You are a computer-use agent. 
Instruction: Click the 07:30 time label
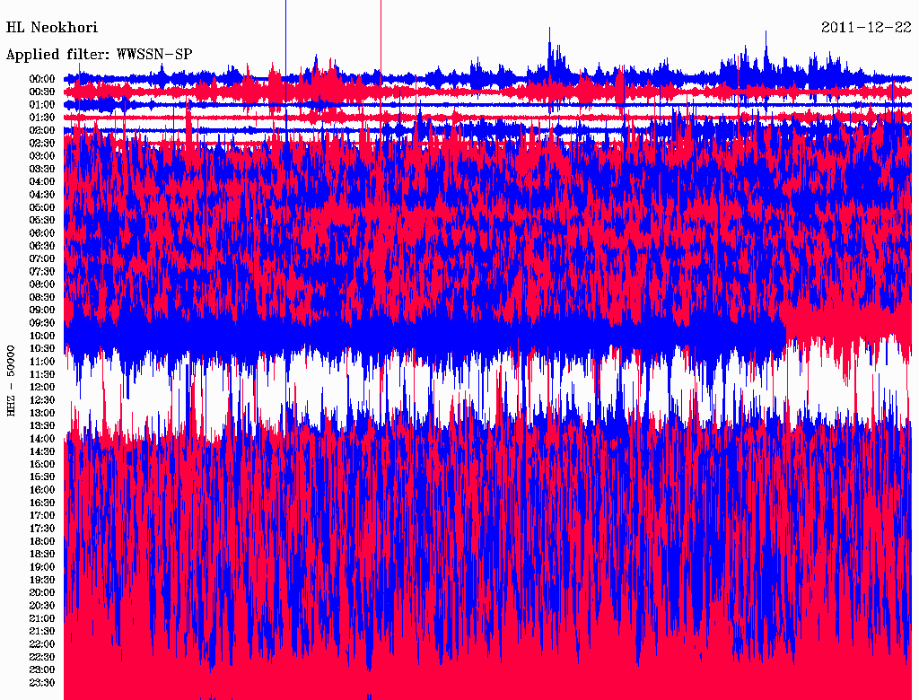point(42,272)
